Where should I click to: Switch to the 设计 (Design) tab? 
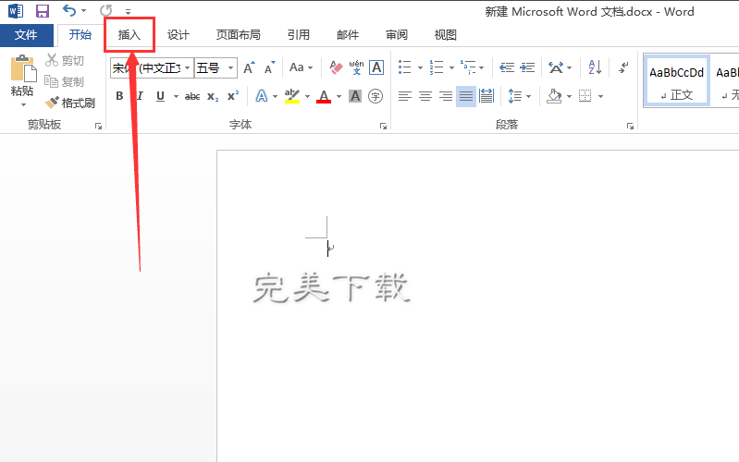179,35
